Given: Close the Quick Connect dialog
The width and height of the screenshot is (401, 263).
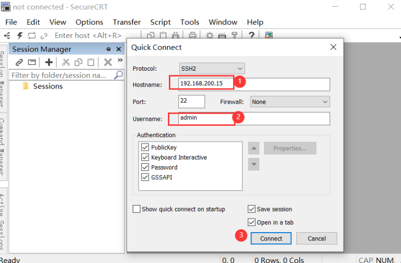Looking at the screenshot, I should 333,47.
